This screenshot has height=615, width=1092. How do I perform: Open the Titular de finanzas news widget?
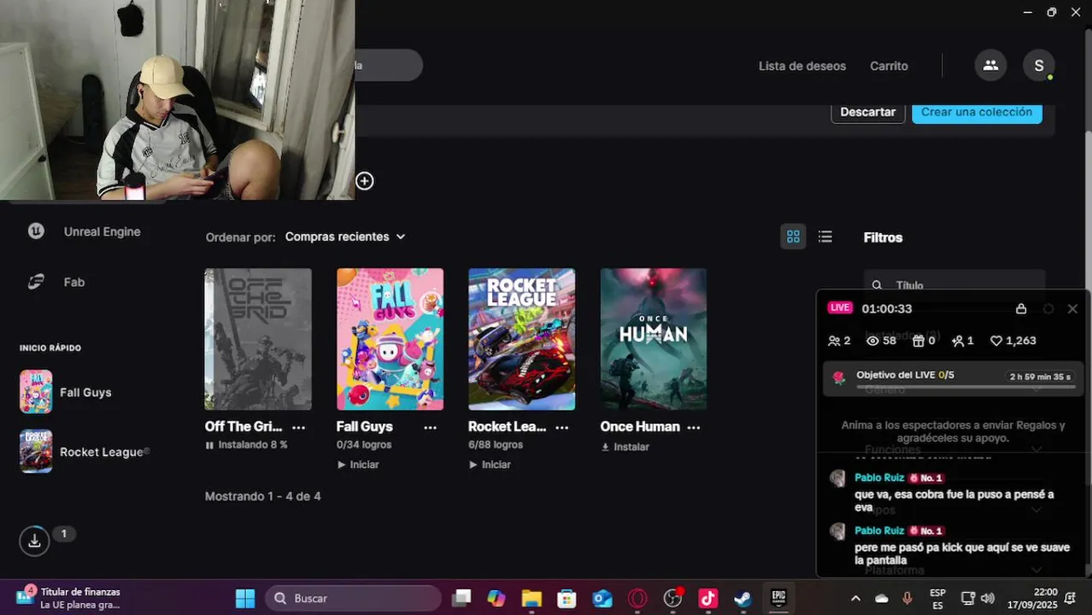point(68,598)
